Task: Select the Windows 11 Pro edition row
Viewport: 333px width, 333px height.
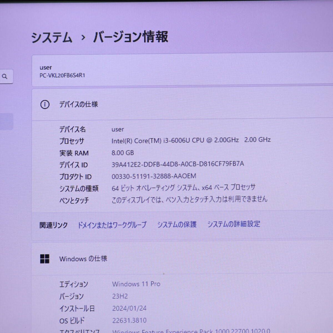Action: click(136, 284)
